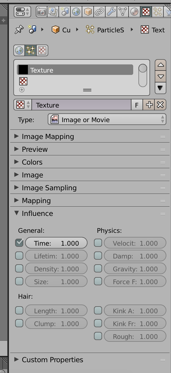
Task: Open the Object Data tab (triangle mesh icon)
Action: pyautogui.click(x=123, y=12)
